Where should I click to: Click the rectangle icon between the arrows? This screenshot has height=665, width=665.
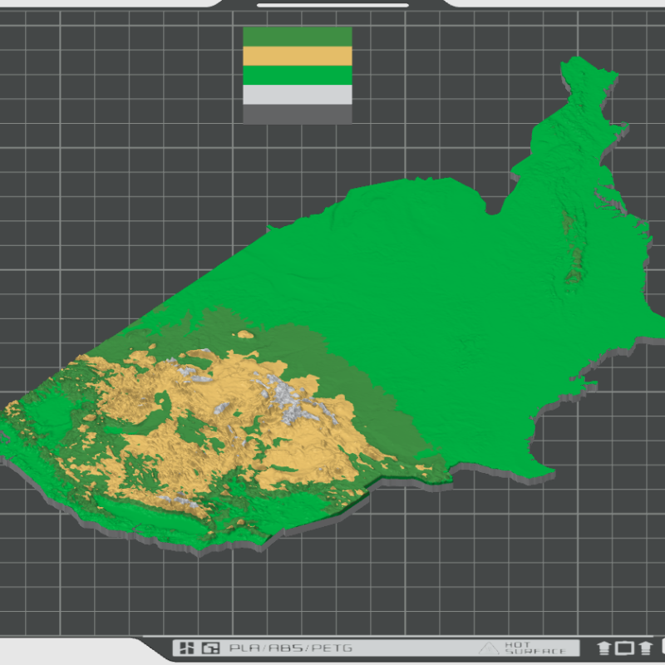[x=624, y=648]
